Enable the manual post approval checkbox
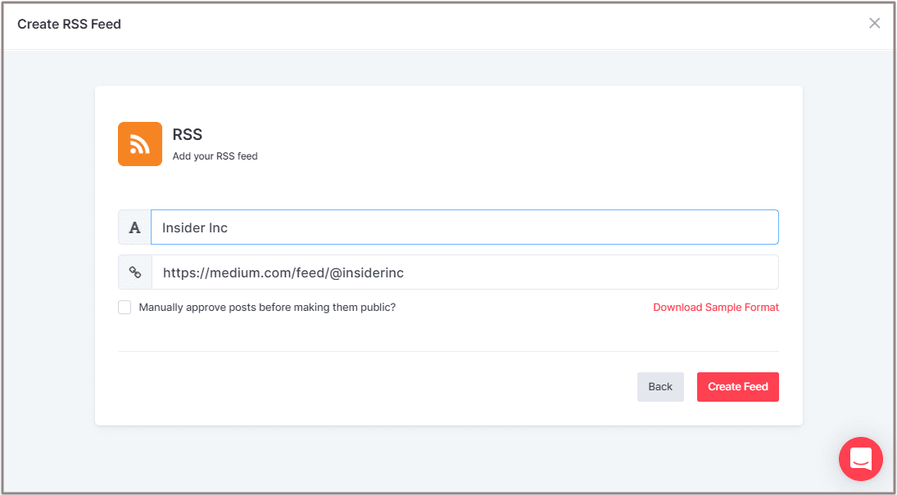This screenshot has height=495, width=897. click(125, 308)
